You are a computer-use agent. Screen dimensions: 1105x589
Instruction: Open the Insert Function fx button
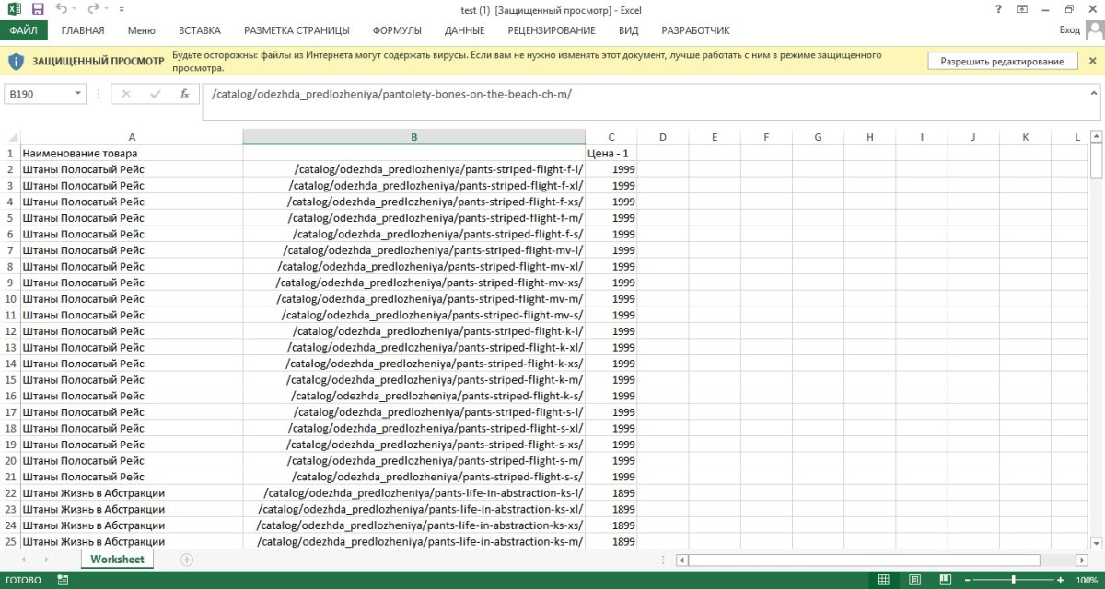coord(184,94)
